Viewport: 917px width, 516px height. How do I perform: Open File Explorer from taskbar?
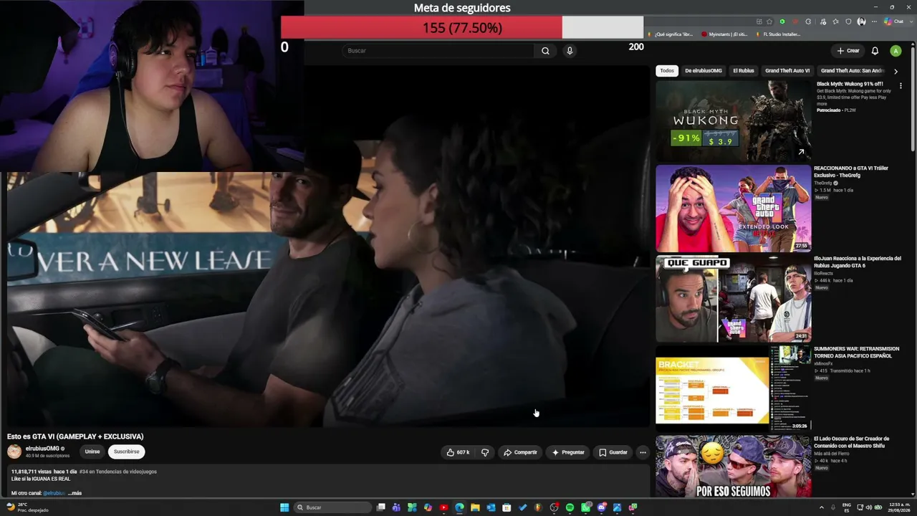(475, 507)
